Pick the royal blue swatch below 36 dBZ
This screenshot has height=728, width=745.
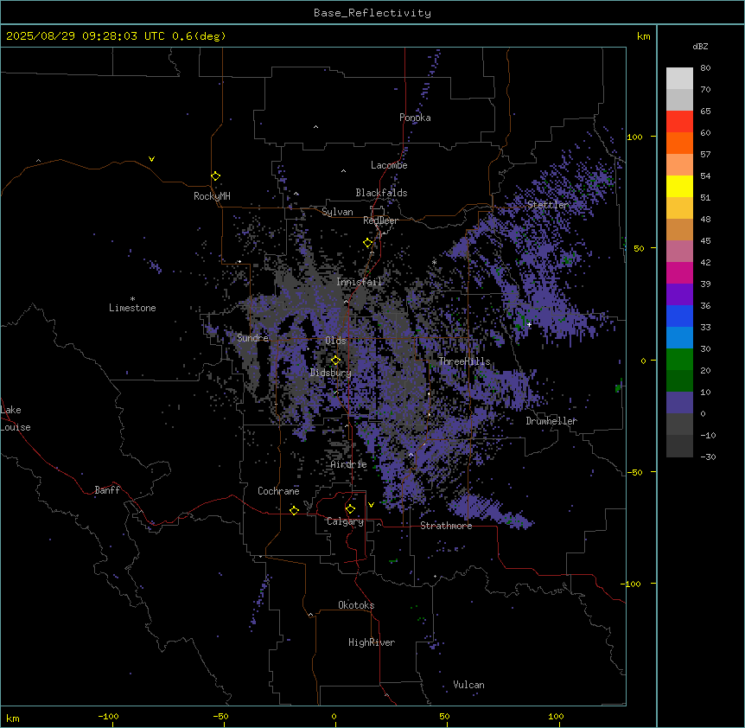679,316
